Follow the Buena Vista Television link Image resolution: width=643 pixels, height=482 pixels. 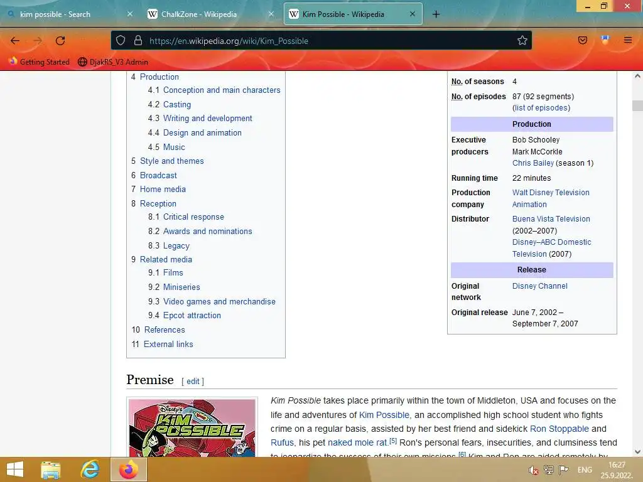[x=551, y=219]
